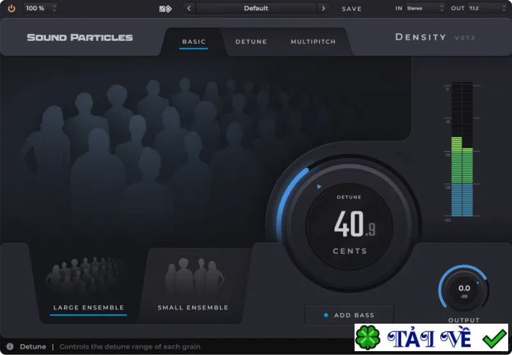Save the current preset
The height and width of the screenshot is (355, 512).
(351, 9)
